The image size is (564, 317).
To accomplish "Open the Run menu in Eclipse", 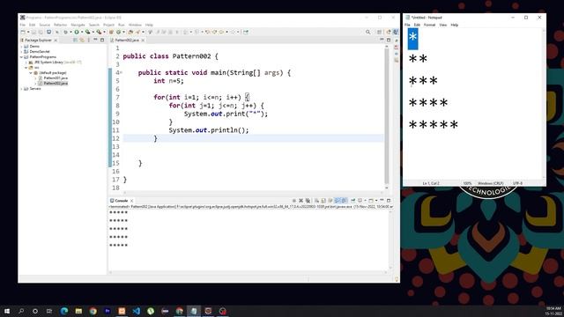I will [122, 25].
